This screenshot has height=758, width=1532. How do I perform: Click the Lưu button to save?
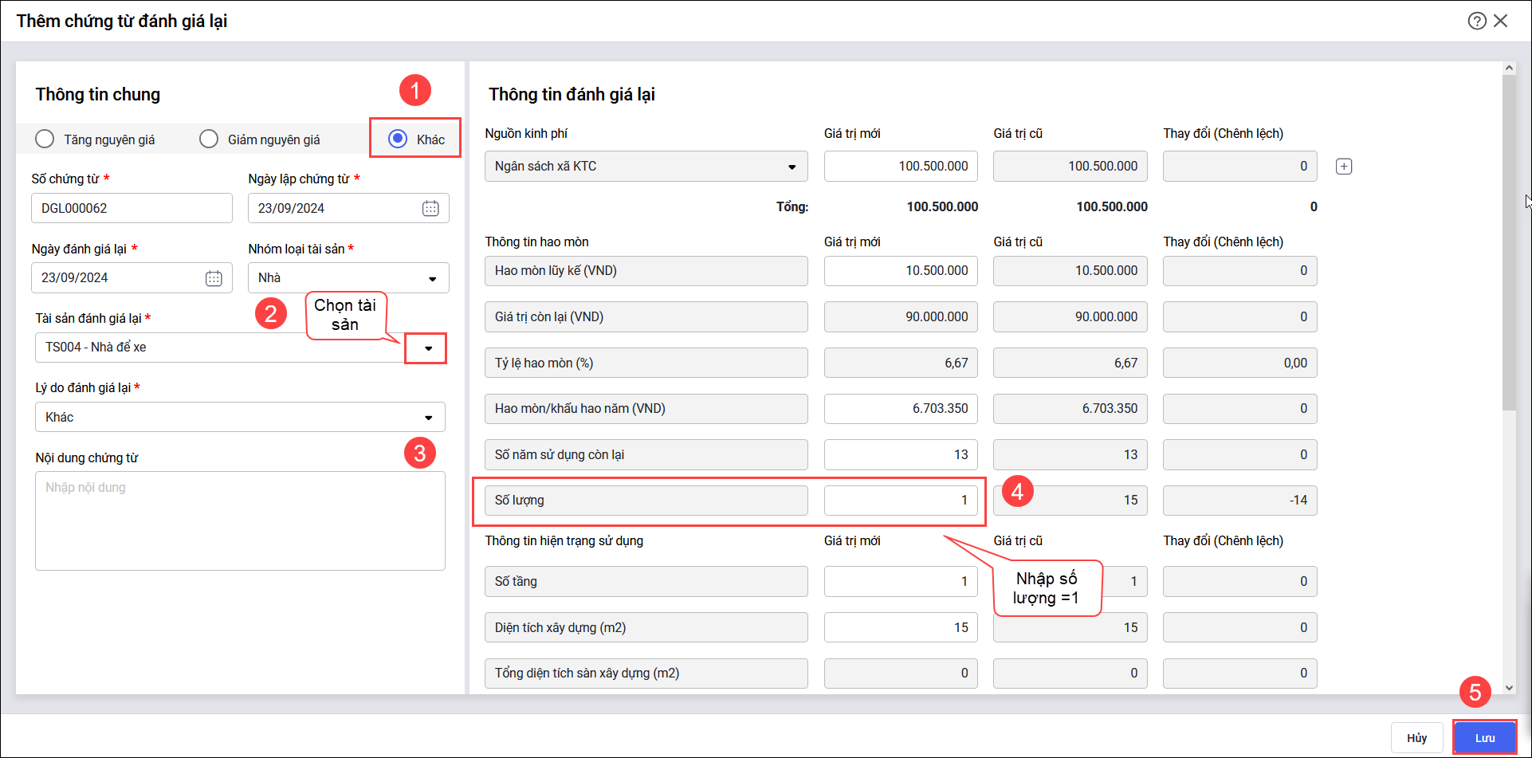pos(1484,737)
